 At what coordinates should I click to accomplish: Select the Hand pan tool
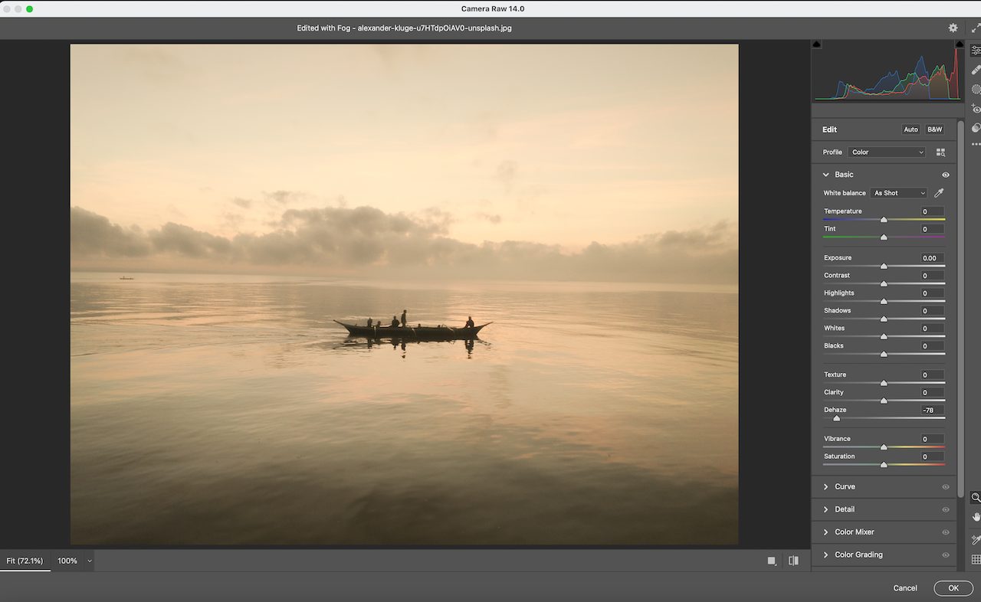[x=976, y=517]
